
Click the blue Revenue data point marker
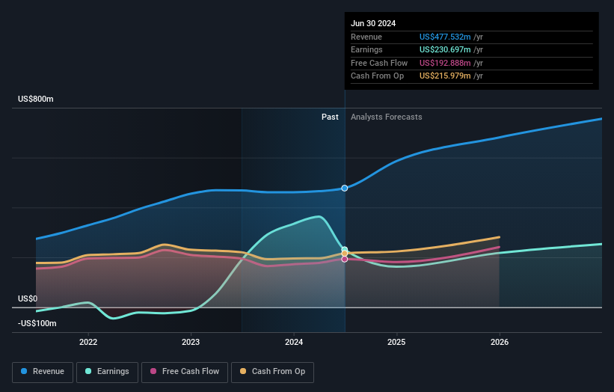point(345,189)
